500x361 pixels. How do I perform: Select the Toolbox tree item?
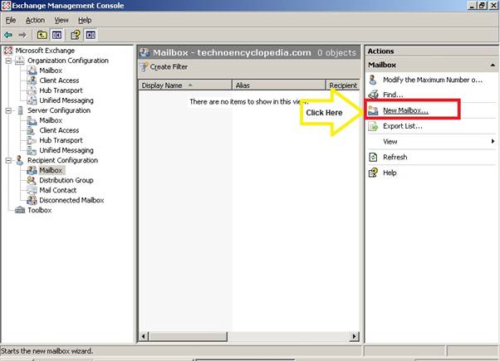(40, 210)
